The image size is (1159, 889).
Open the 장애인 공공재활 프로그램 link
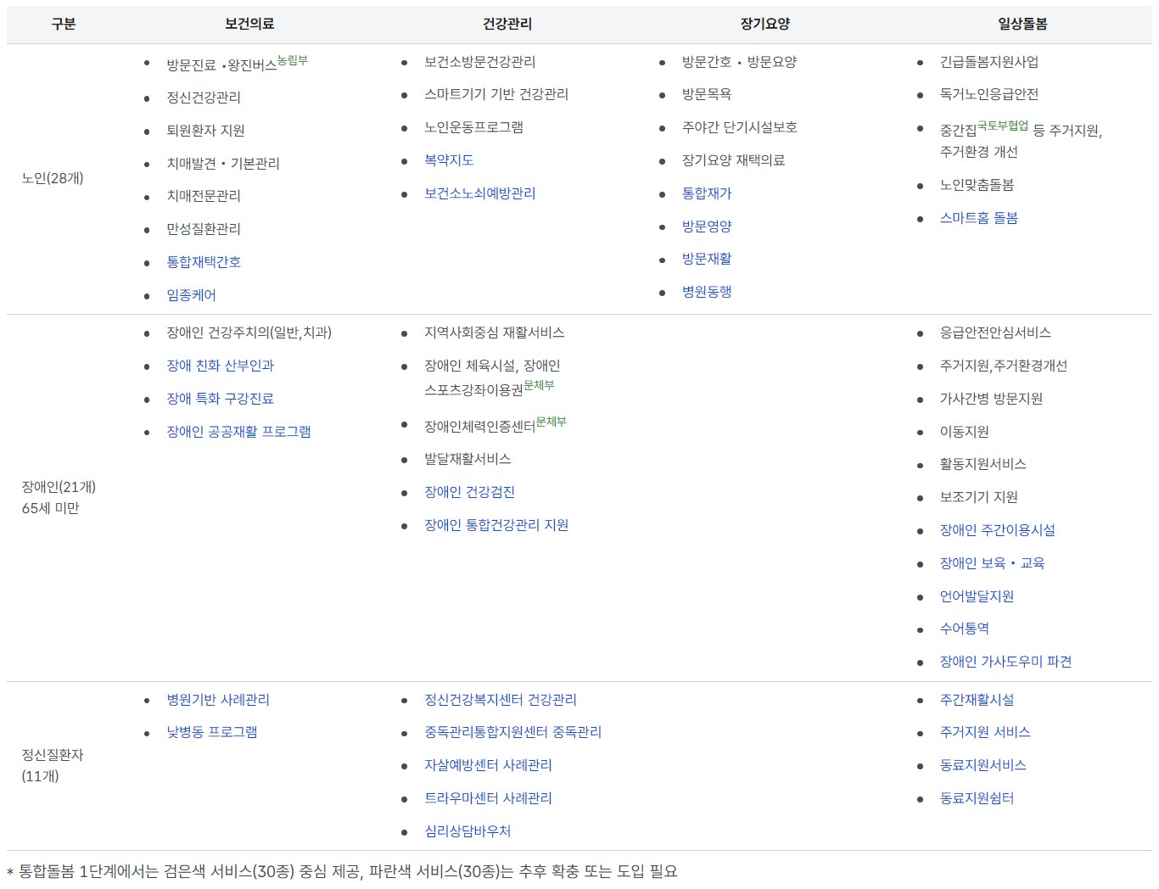click(238, 432)
